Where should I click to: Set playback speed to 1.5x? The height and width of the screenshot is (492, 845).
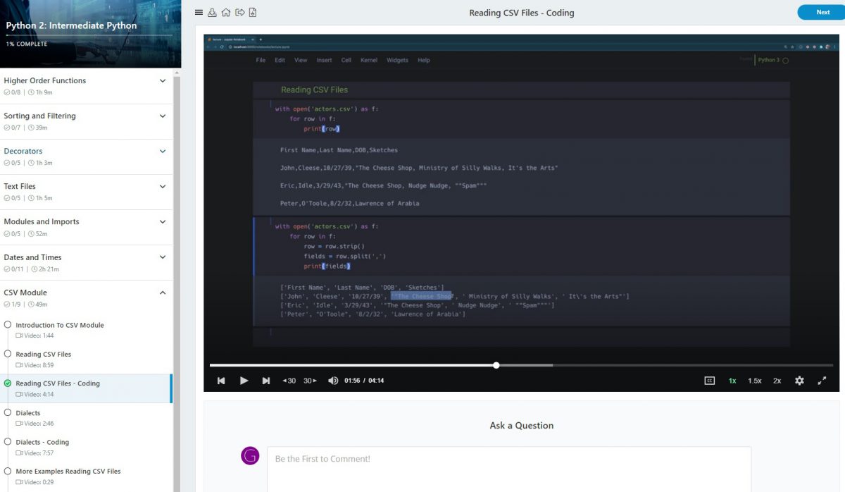pyautogui.click(x=754, y=380)
